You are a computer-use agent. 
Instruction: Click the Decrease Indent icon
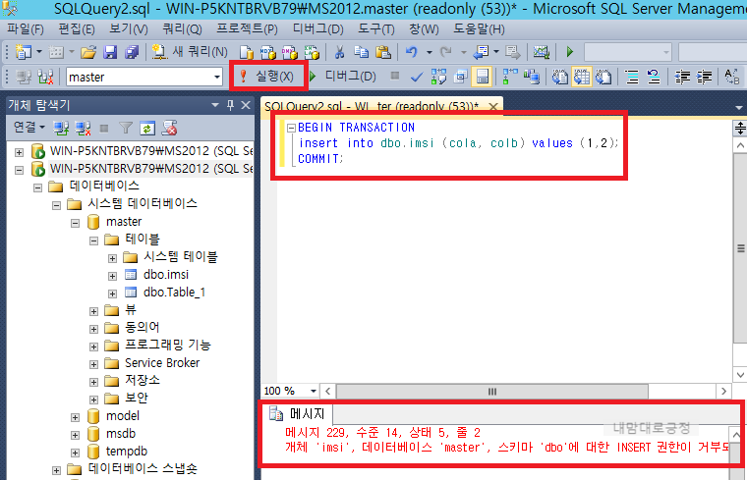tap(682, 77)
